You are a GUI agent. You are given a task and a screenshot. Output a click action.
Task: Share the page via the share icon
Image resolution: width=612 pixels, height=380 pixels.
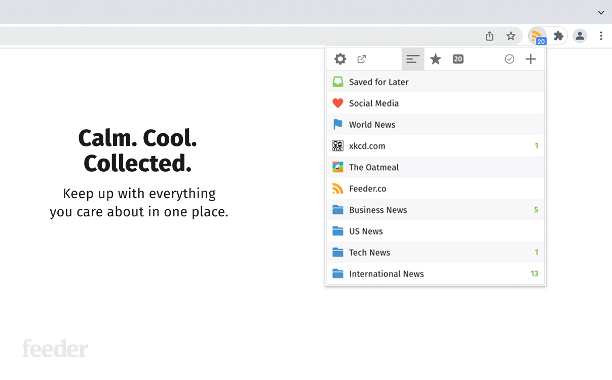[489, 36]
